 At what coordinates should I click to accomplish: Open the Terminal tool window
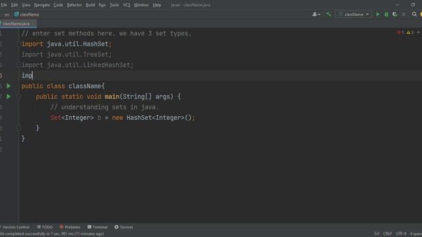(98, 227)
